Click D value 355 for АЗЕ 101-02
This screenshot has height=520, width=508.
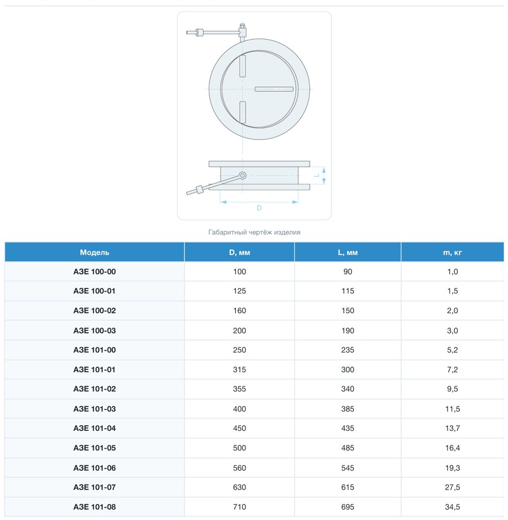[239, 388]
